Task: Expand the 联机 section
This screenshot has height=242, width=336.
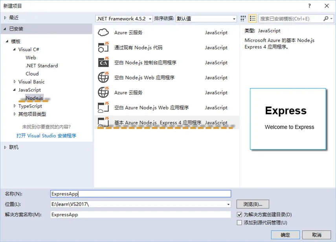Action: [5, 147]
